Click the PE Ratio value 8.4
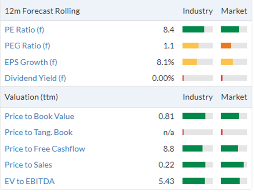Viewport: 254px width, 192px height. [x=169, y=30]
